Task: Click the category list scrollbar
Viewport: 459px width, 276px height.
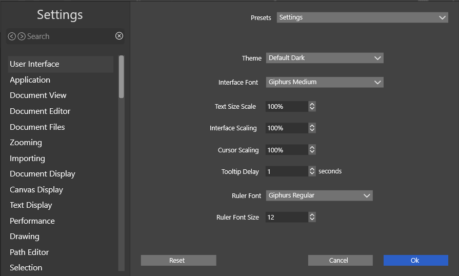Action: point(122,77)
